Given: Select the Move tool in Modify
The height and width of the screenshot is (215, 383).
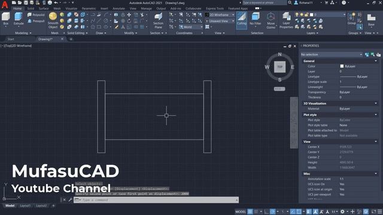Looking at the screenshot, I should 129,15.
